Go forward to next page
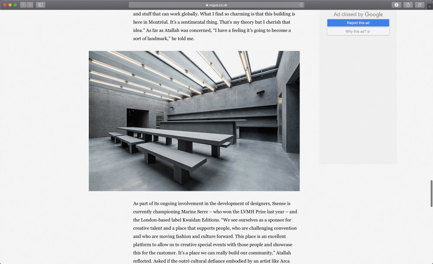 click(30, 5)
